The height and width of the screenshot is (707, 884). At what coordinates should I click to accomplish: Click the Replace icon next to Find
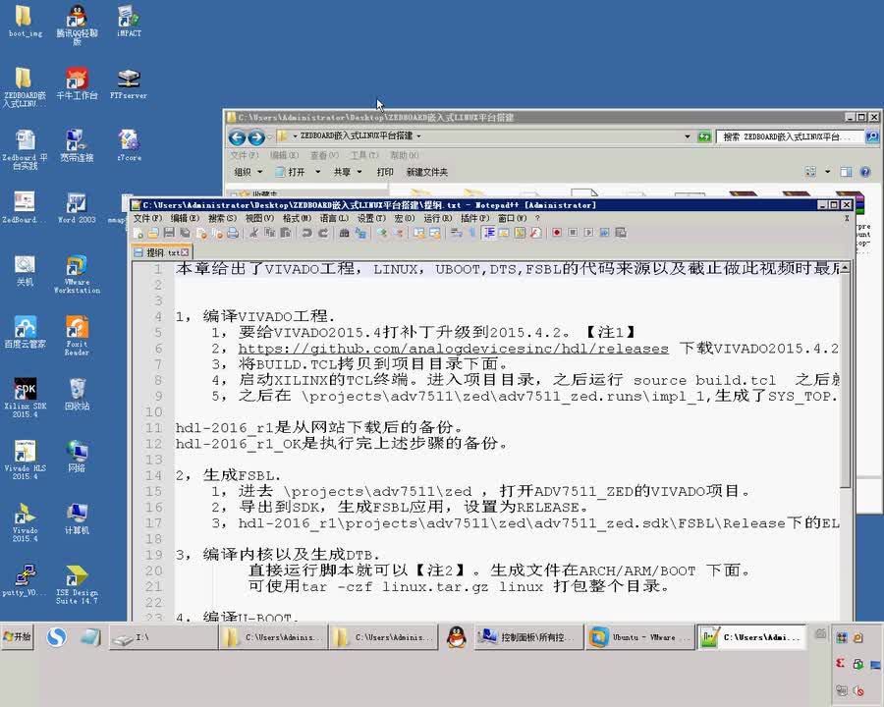pyautogui.click(x=360, y=233)
